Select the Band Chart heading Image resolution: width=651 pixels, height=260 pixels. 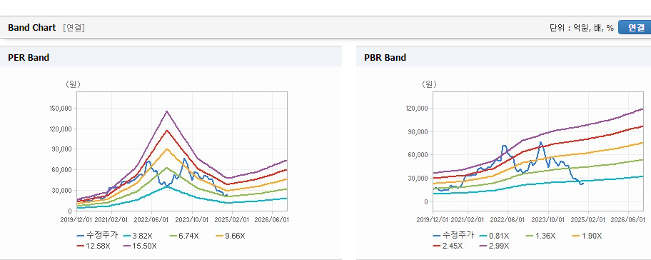click(x=31, y=28)
